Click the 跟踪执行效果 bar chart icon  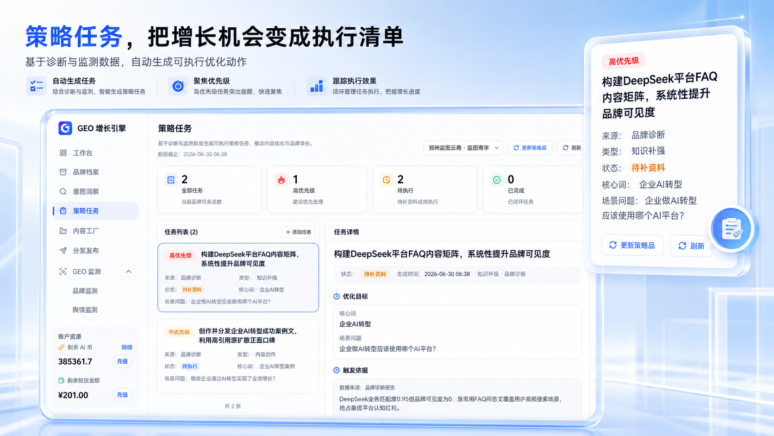tap(317, 86)
